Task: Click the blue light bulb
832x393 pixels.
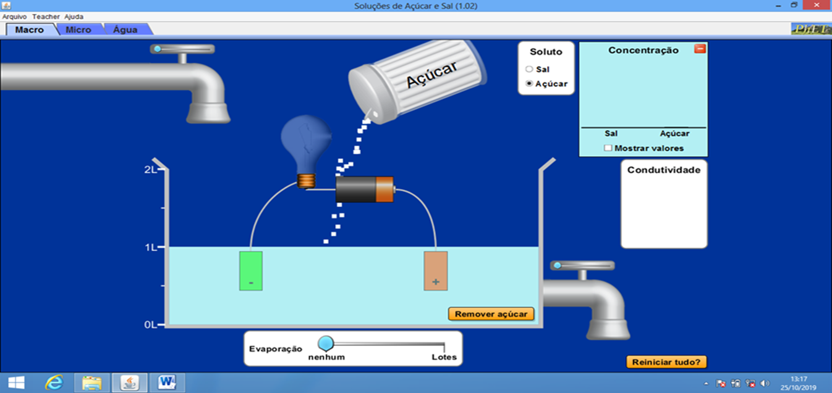Action: pyautogui.click(x=306, y=145)
